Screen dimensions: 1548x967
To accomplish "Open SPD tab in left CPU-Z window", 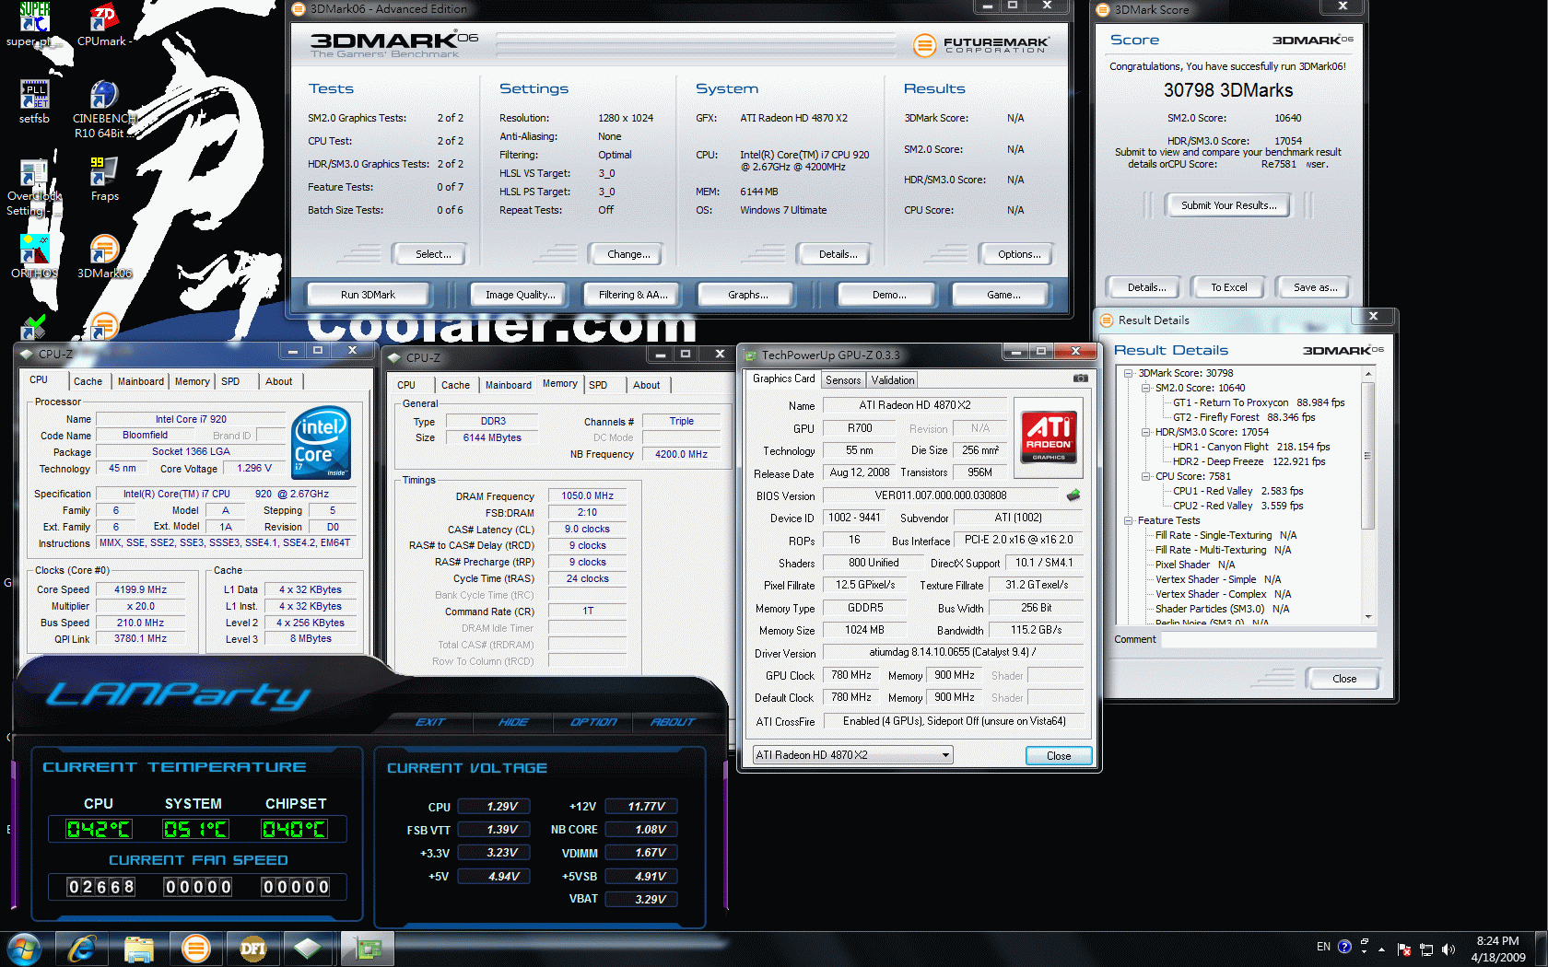I will click(x=230, y=381).
